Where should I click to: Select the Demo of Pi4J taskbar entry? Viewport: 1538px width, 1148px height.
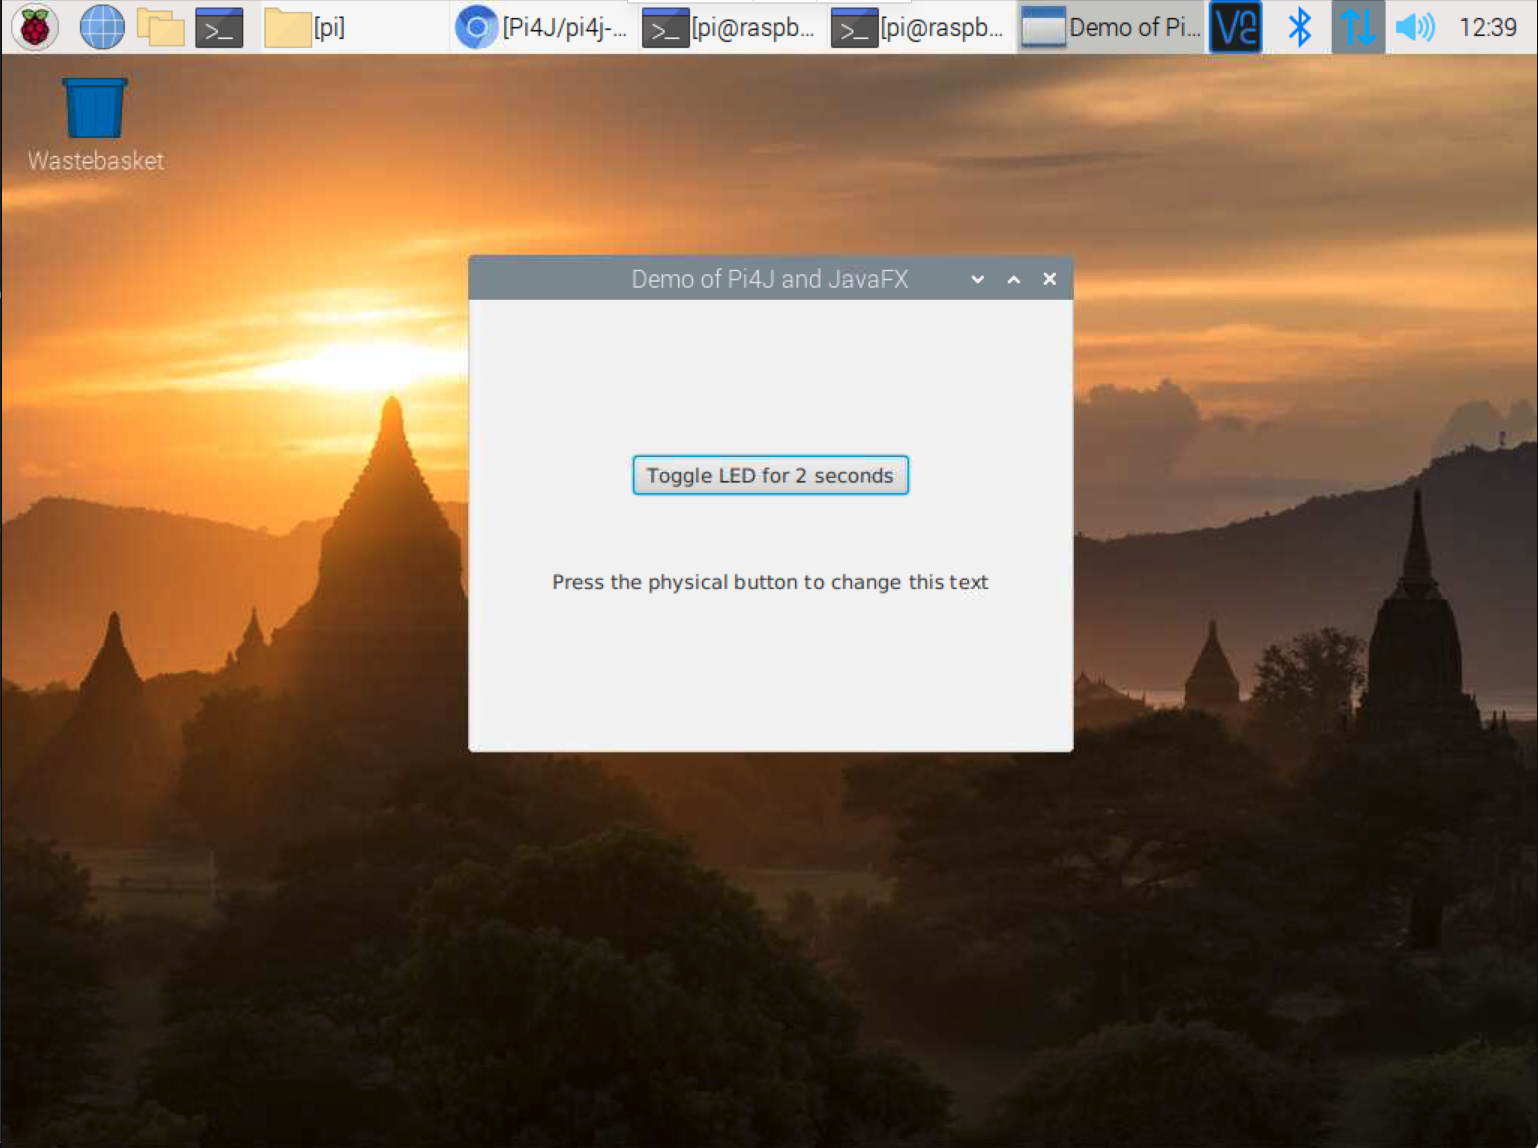(1111, 28)
